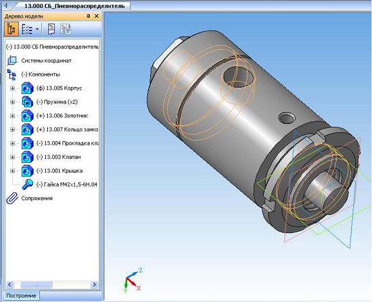Click the tree composition checklist icon
The image size is (372, 302).
click(x=27, y=29)
